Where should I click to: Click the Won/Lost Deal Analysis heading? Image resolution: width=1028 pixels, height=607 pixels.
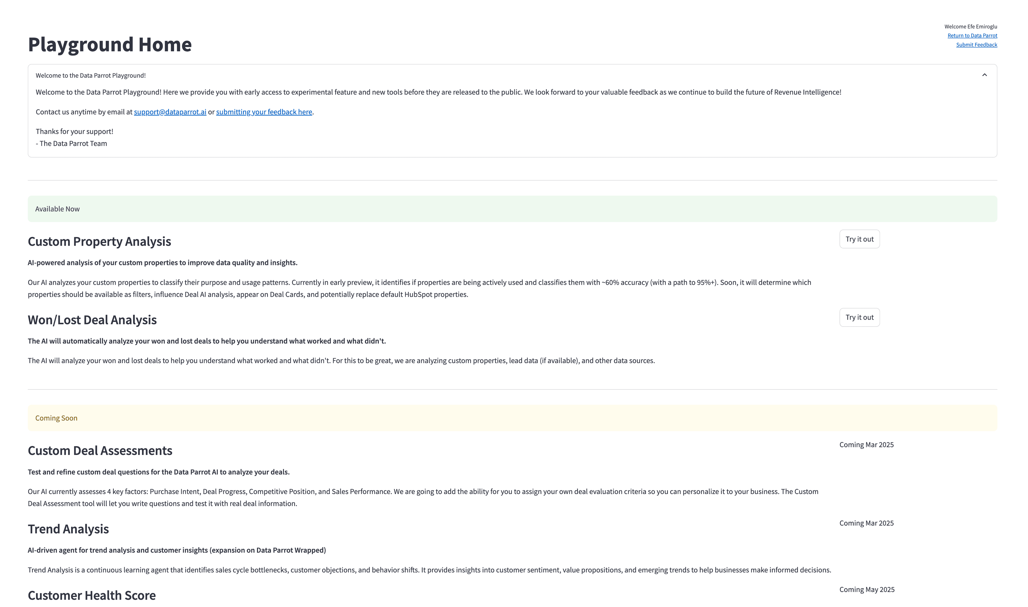(x=92, y=320)
